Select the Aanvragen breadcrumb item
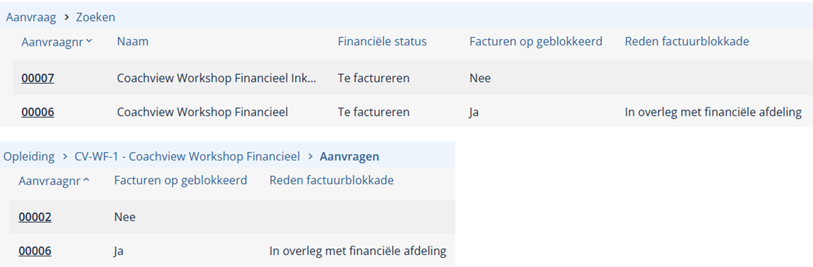813x267 pixels. (350, 157)
